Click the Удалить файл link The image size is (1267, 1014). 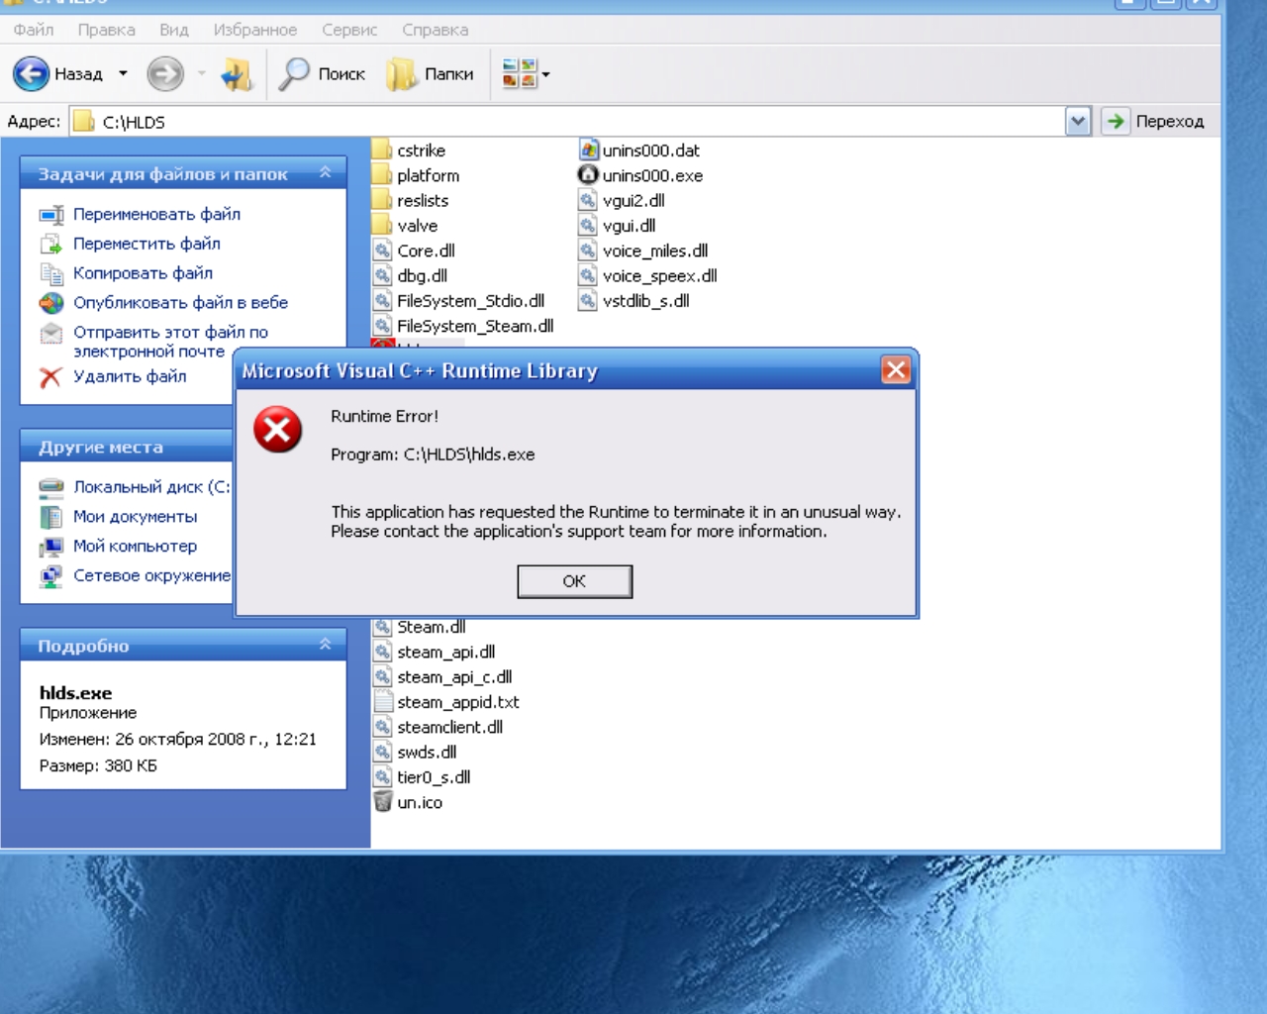pyautogui.click(x=130, y=376)
